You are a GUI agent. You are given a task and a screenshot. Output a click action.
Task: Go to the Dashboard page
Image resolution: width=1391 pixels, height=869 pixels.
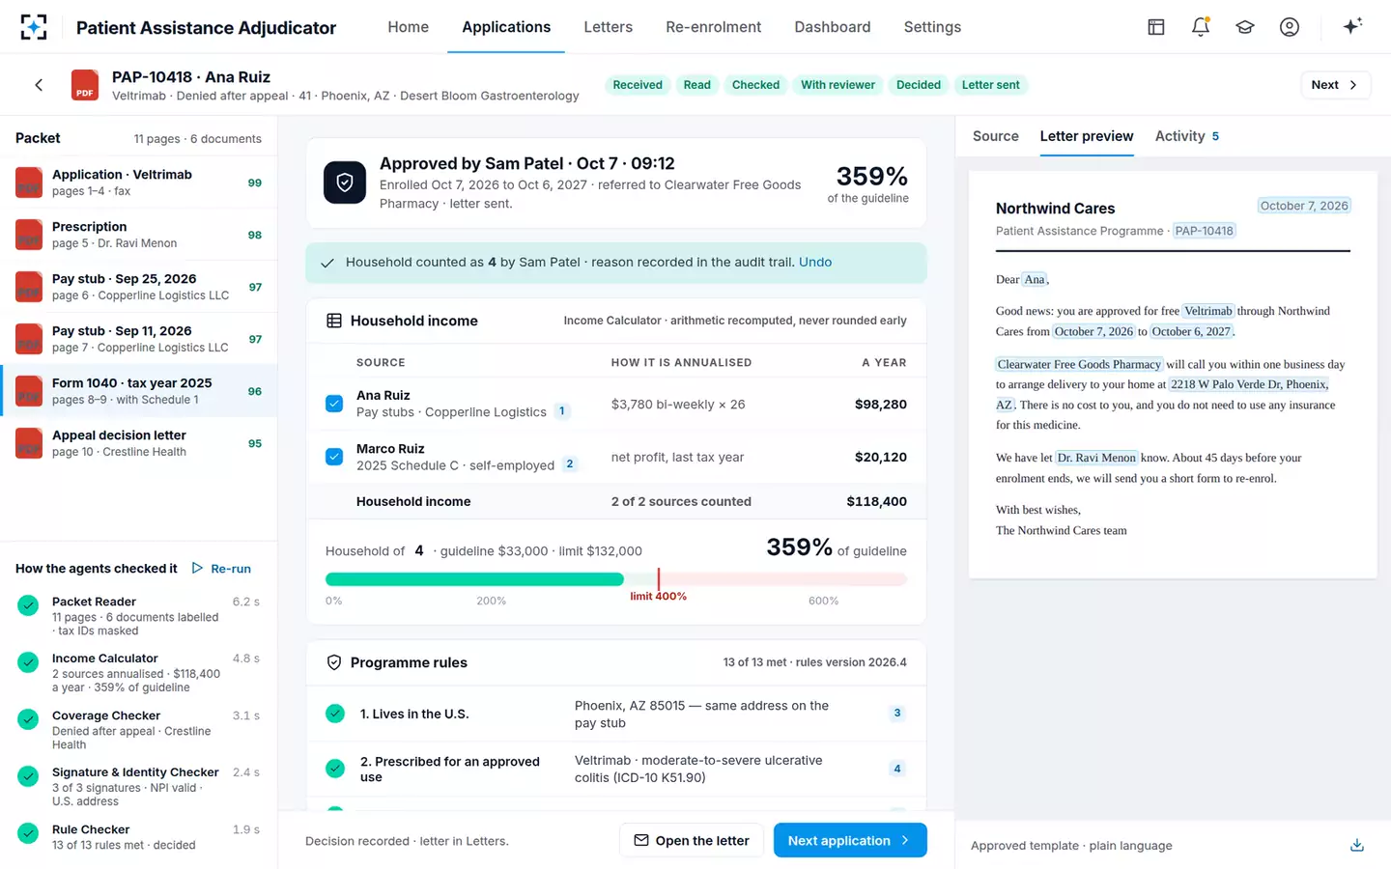click(833, 27)
